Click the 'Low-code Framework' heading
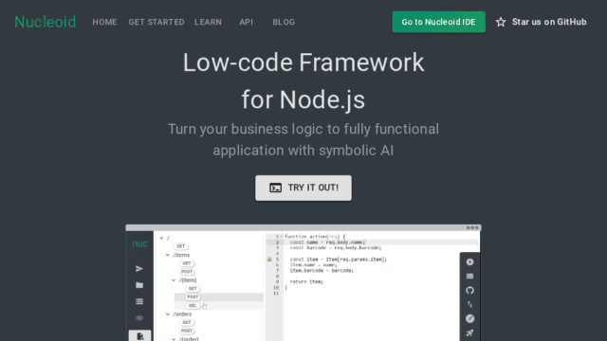The height and width of the screenshot is (341, 607). (x=303, y=63)
